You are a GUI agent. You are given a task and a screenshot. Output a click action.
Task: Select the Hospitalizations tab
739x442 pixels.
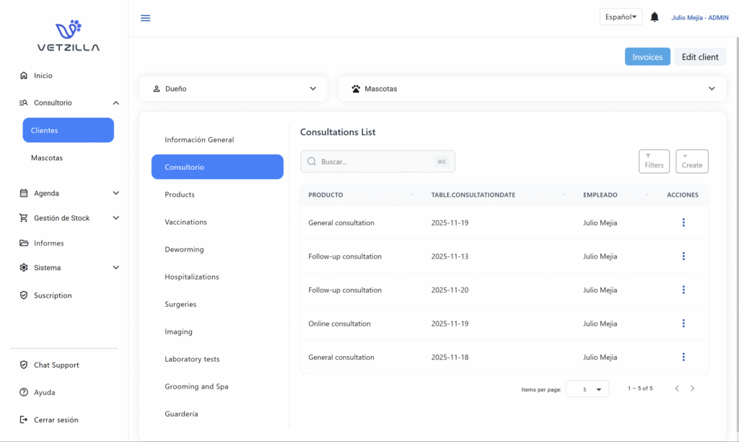191,277
